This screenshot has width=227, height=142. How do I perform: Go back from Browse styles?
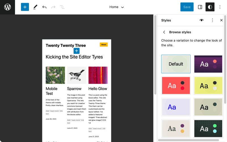(164, 32)
